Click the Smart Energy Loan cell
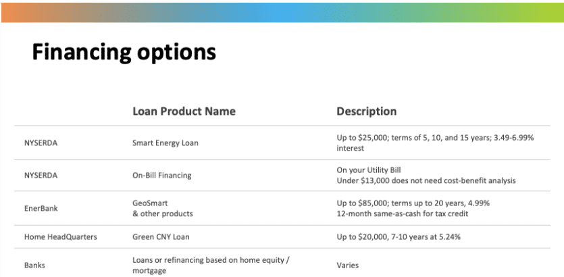Image resolution: width=564 pixels, height=277 pixels. 165,143
